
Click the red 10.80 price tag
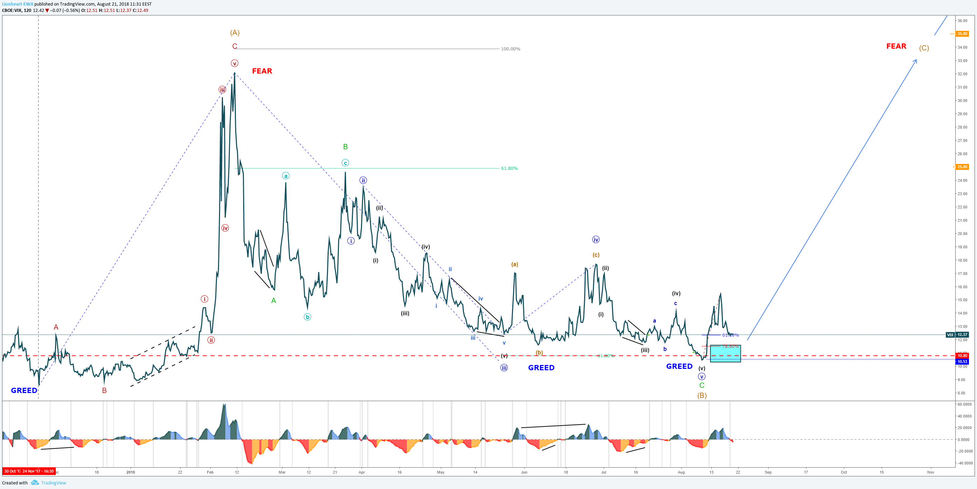click(963, 356)
